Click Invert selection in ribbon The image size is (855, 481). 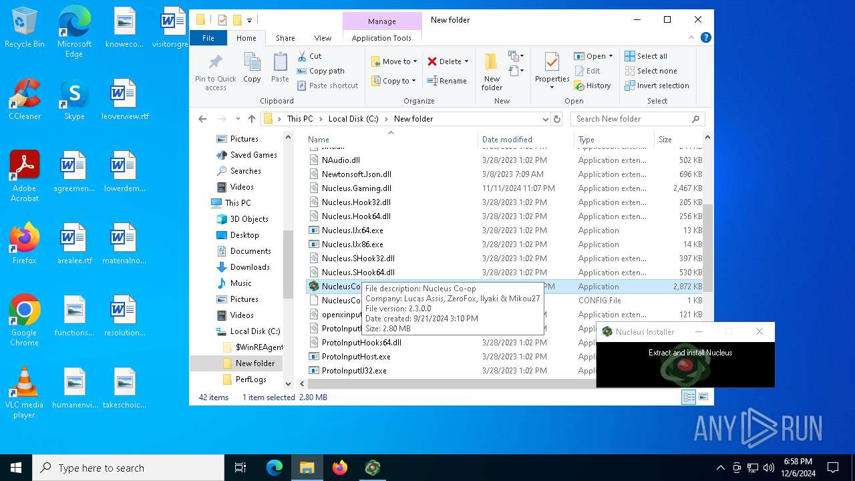(x=657, y=86)
